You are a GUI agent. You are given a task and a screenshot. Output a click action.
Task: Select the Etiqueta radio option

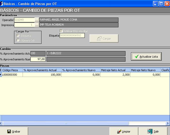[x=18, y=36]
